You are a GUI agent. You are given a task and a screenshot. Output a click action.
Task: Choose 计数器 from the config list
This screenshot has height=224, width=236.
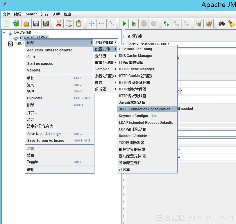(147, 170)
